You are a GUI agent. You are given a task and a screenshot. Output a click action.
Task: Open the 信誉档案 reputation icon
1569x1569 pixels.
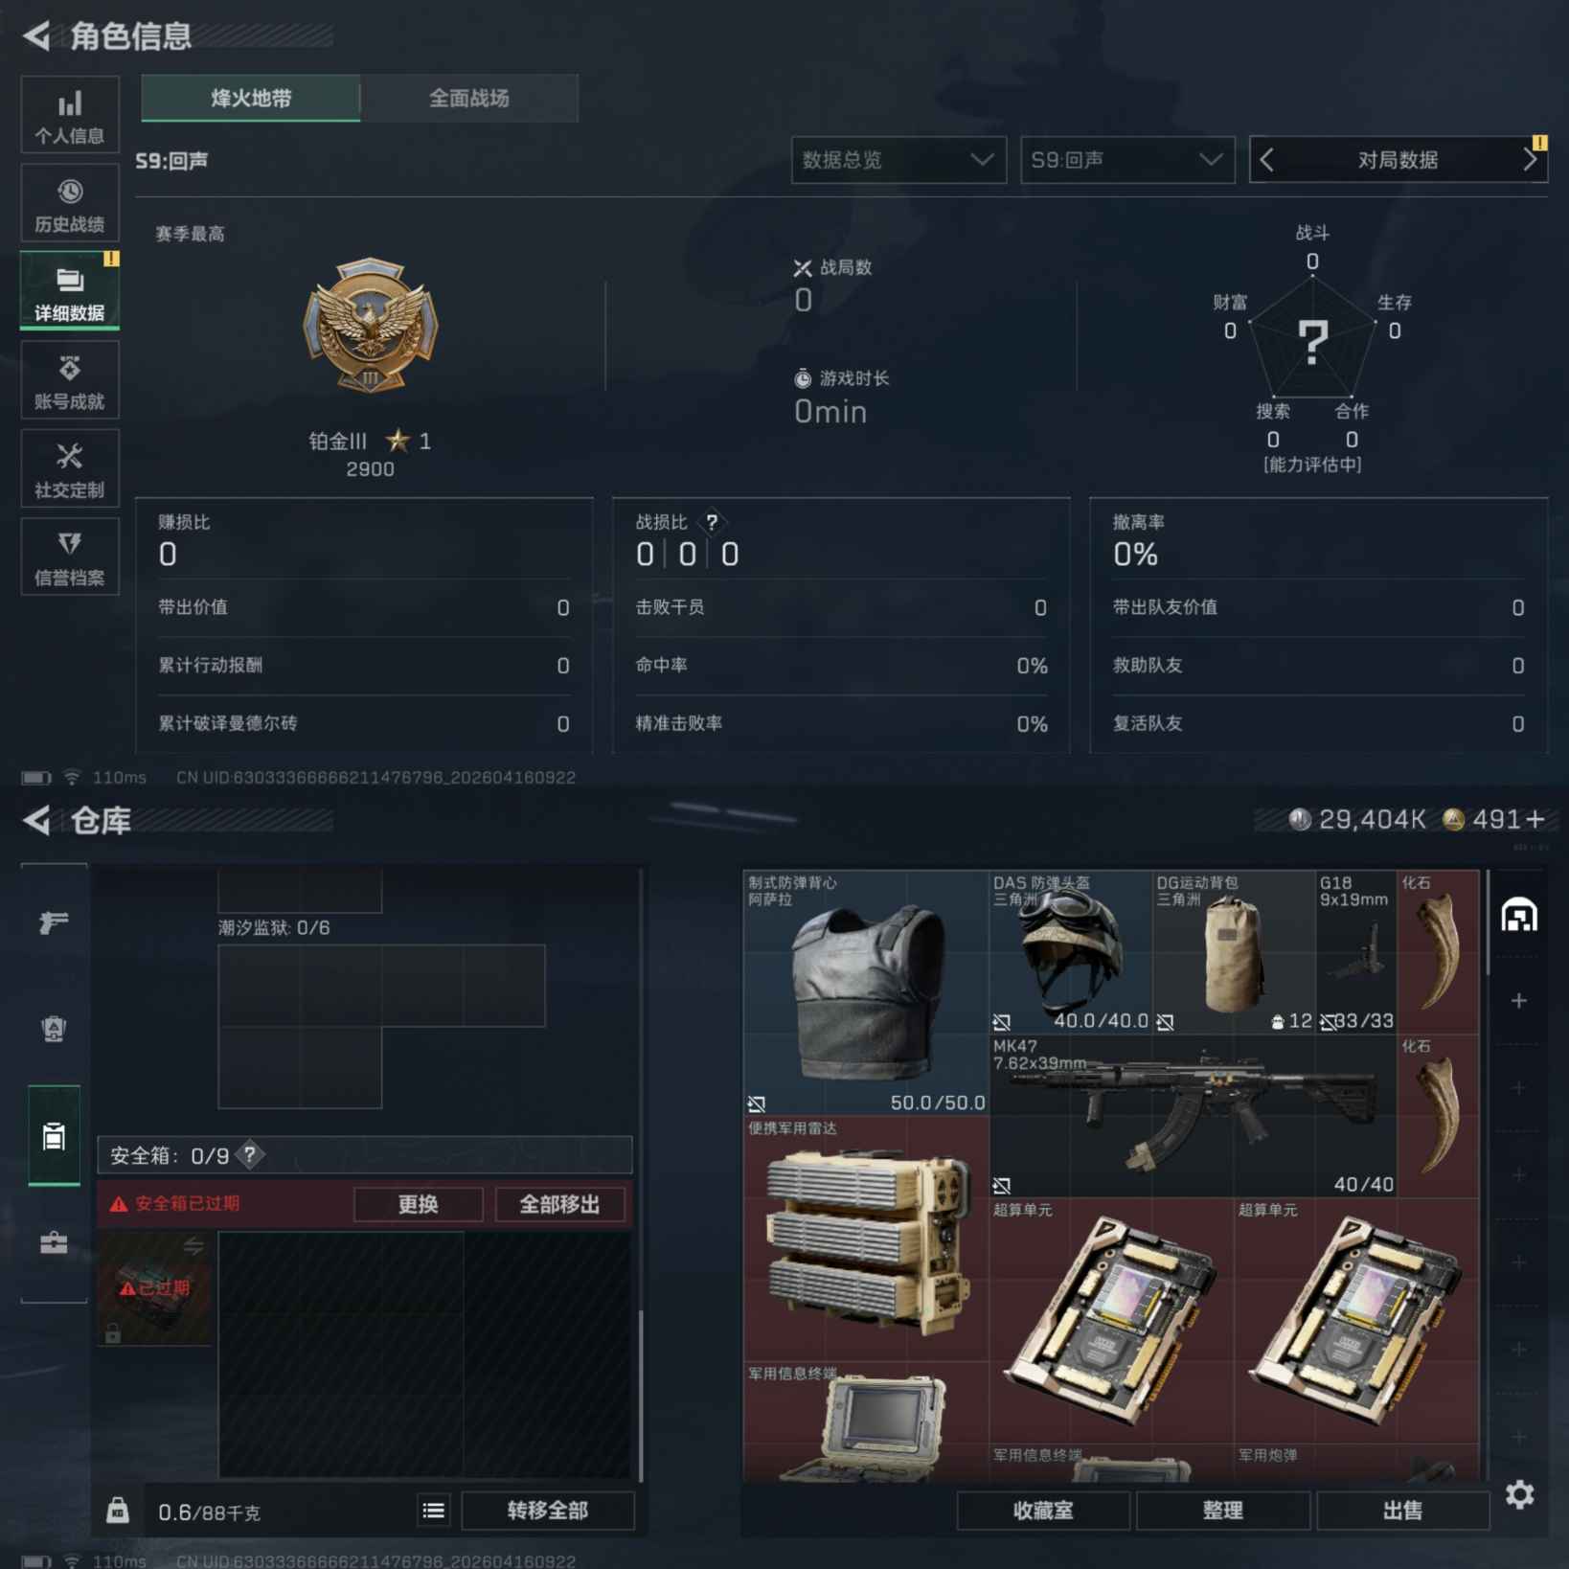point(70,557)
